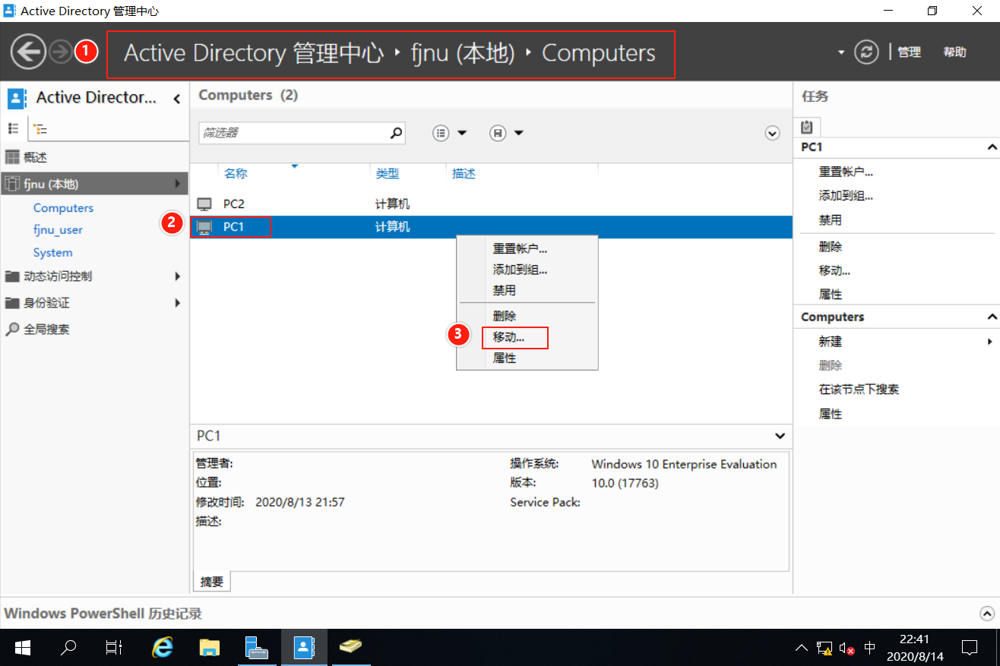Go back with the back arrow
1000x666 pixels.
28,52
